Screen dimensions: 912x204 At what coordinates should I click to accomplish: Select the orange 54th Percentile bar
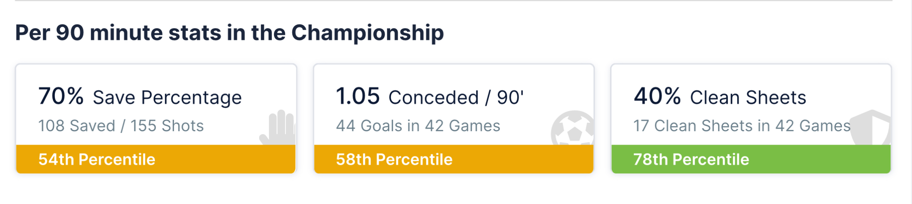coord(156,159)
